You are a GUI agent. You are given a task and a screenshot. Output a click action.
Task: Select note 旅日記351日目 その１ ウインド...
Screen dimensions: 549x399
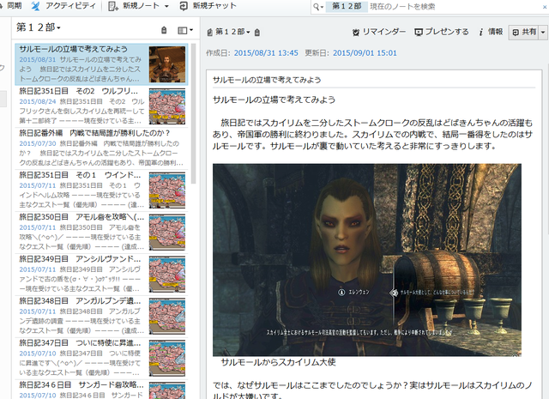coord(101,190)
